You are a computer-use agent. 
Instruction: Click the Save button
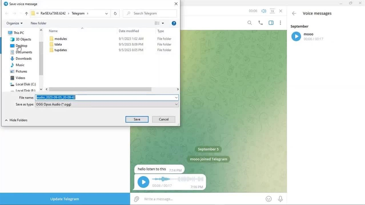tap(137, 119)
